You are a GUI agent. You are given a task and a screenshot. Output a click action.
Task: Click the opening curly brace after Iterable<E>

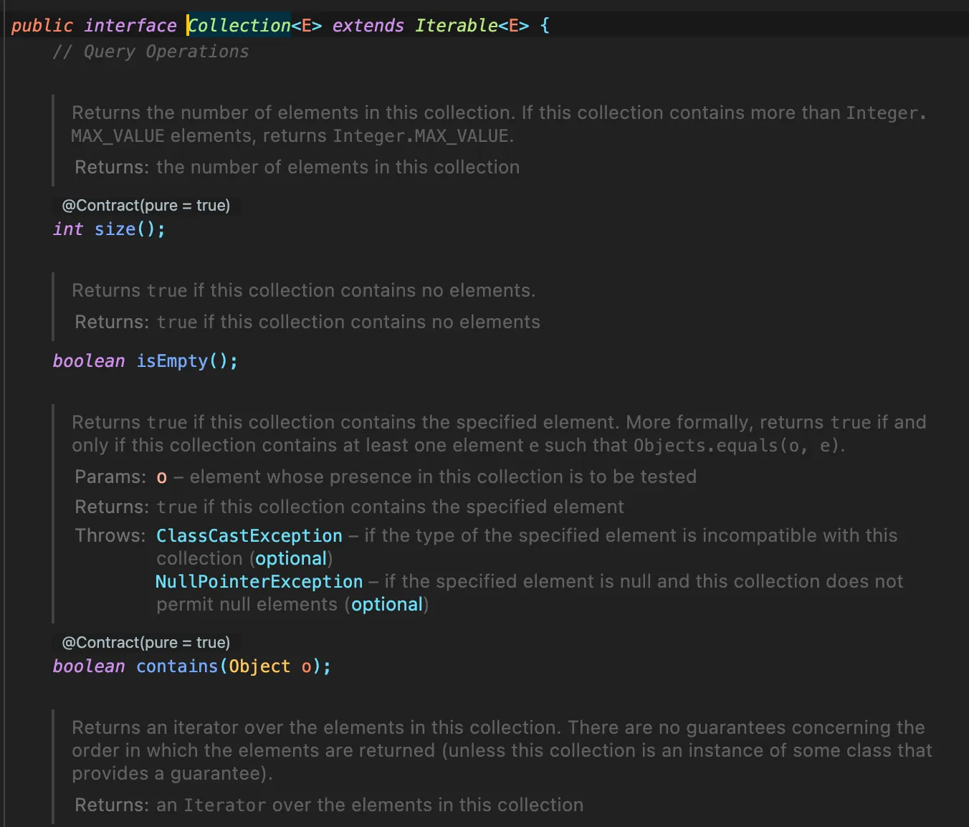coord(545,26)
